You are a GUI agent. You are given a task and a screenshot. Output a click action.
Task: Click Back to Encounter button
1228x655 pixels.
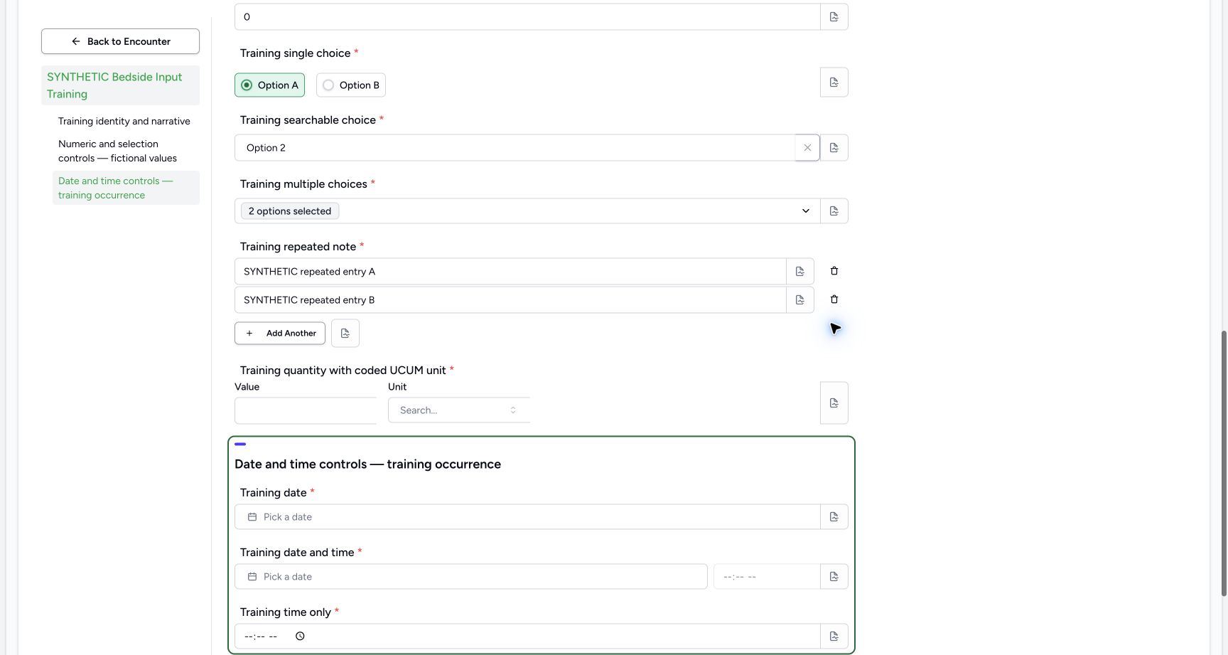120,41
